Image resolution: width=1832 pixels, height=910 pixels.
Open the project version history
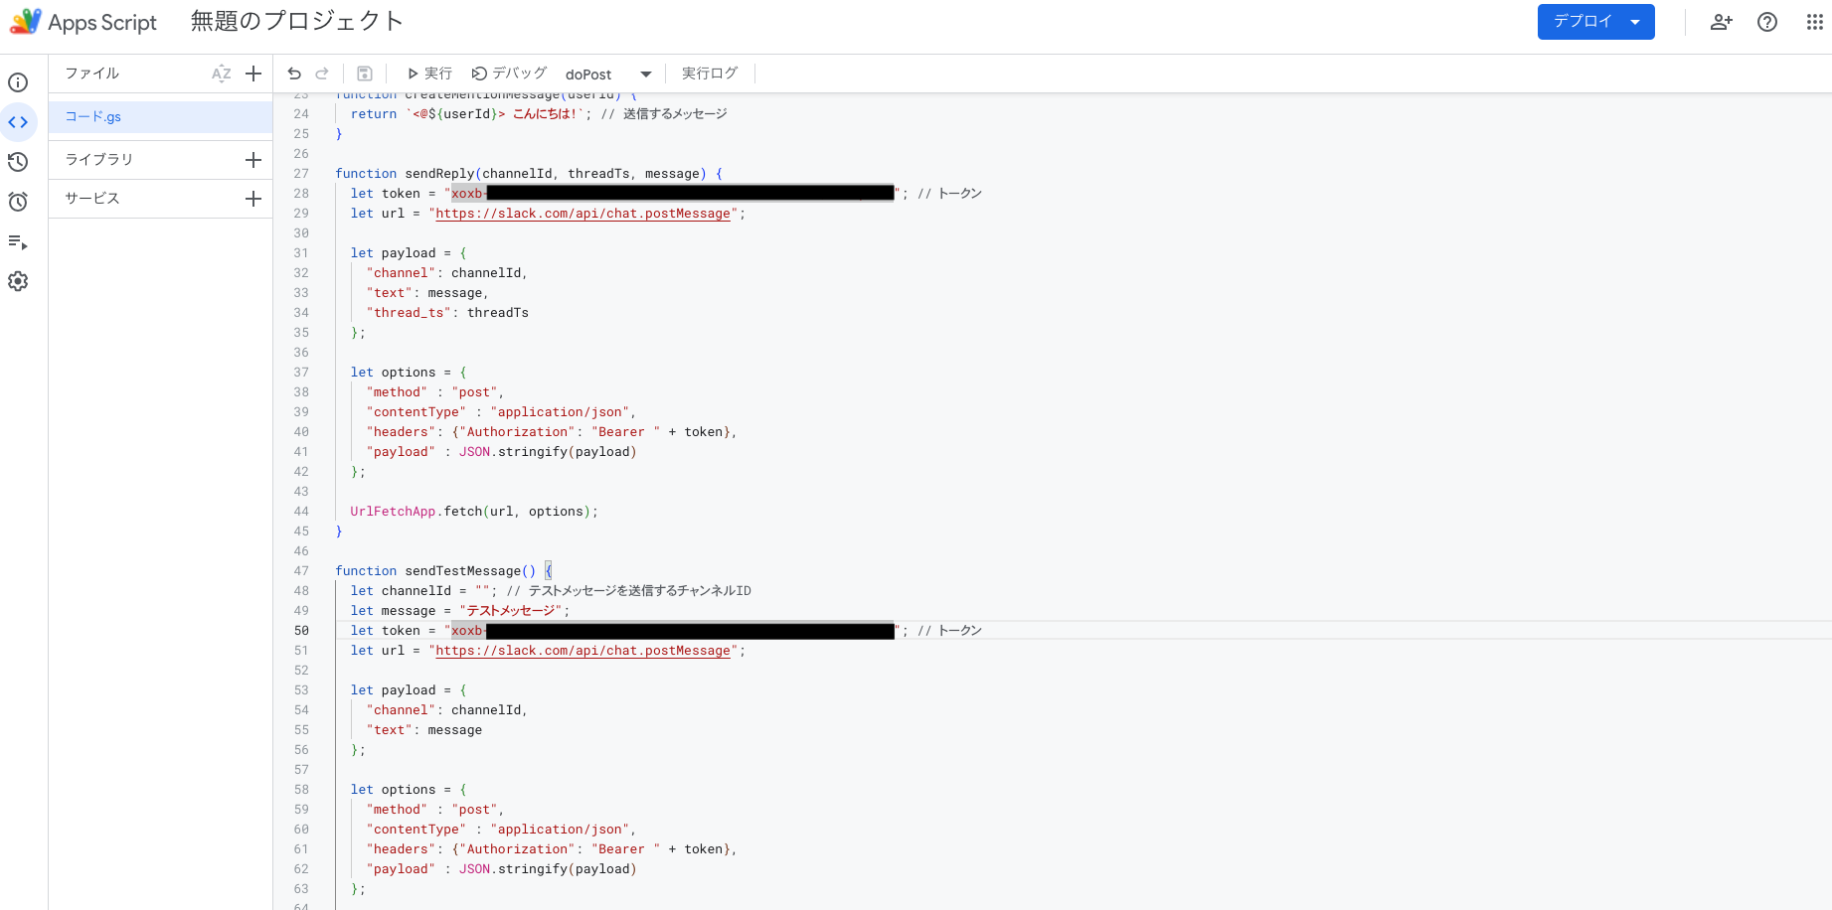pos(18,162)
